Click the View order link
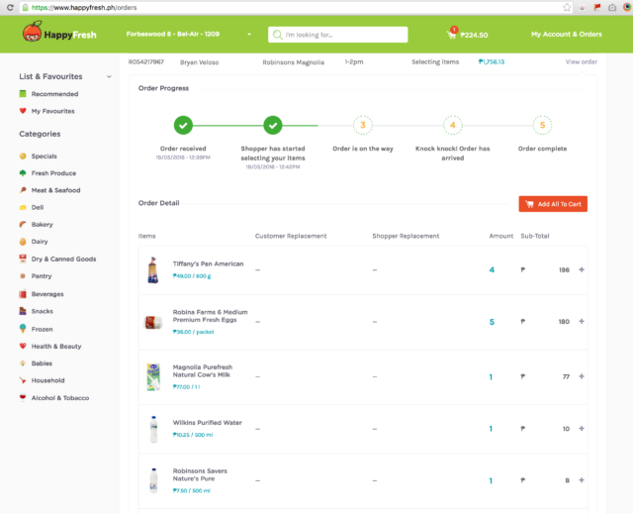The image size is (633, 514). coord(581,61)
